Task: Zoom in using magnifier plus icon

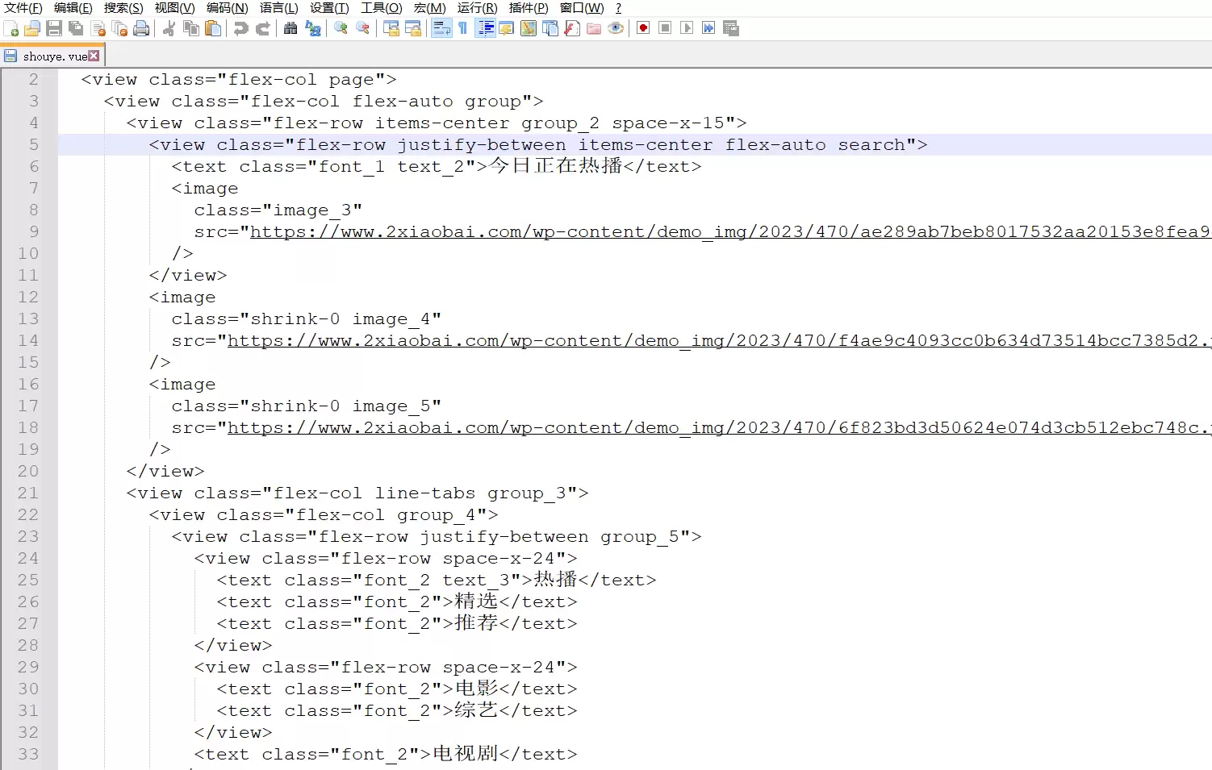Action: coord(341,28)
